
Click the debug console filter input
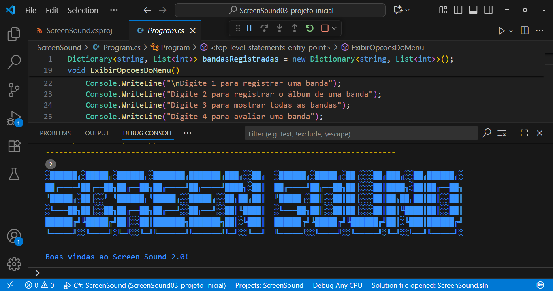click(x=361, y=134)
